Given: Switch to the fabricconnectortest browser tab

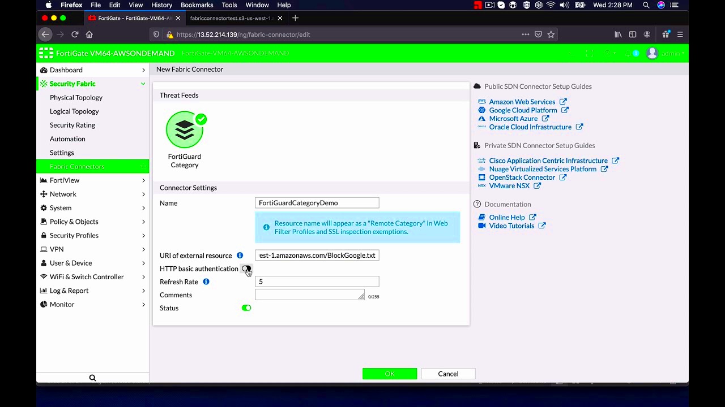Looking at the screenshot, I should coord(232,18).
